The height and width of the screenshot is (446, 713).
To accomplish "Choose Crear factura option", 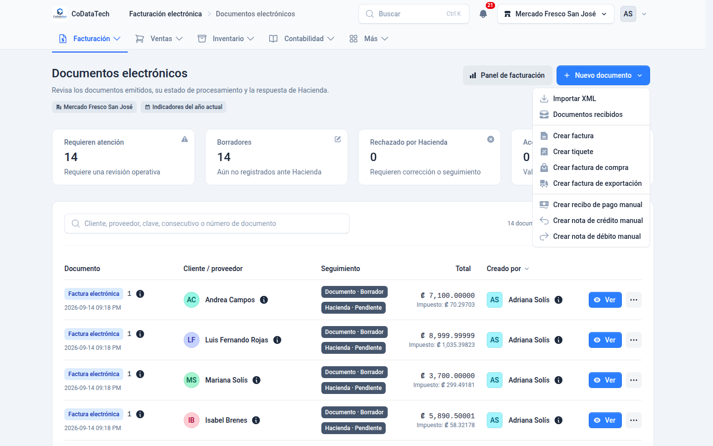I will click(x=591, y=136).
